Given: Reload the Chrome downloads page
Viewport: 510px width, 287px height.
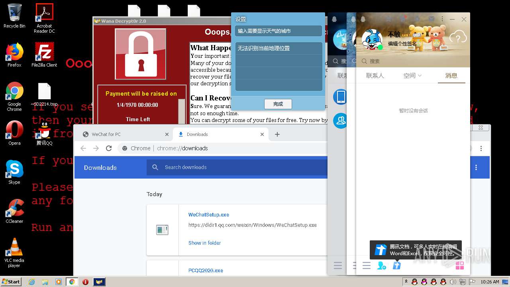Looking at the screenshot, I should [x=109, y=148].
